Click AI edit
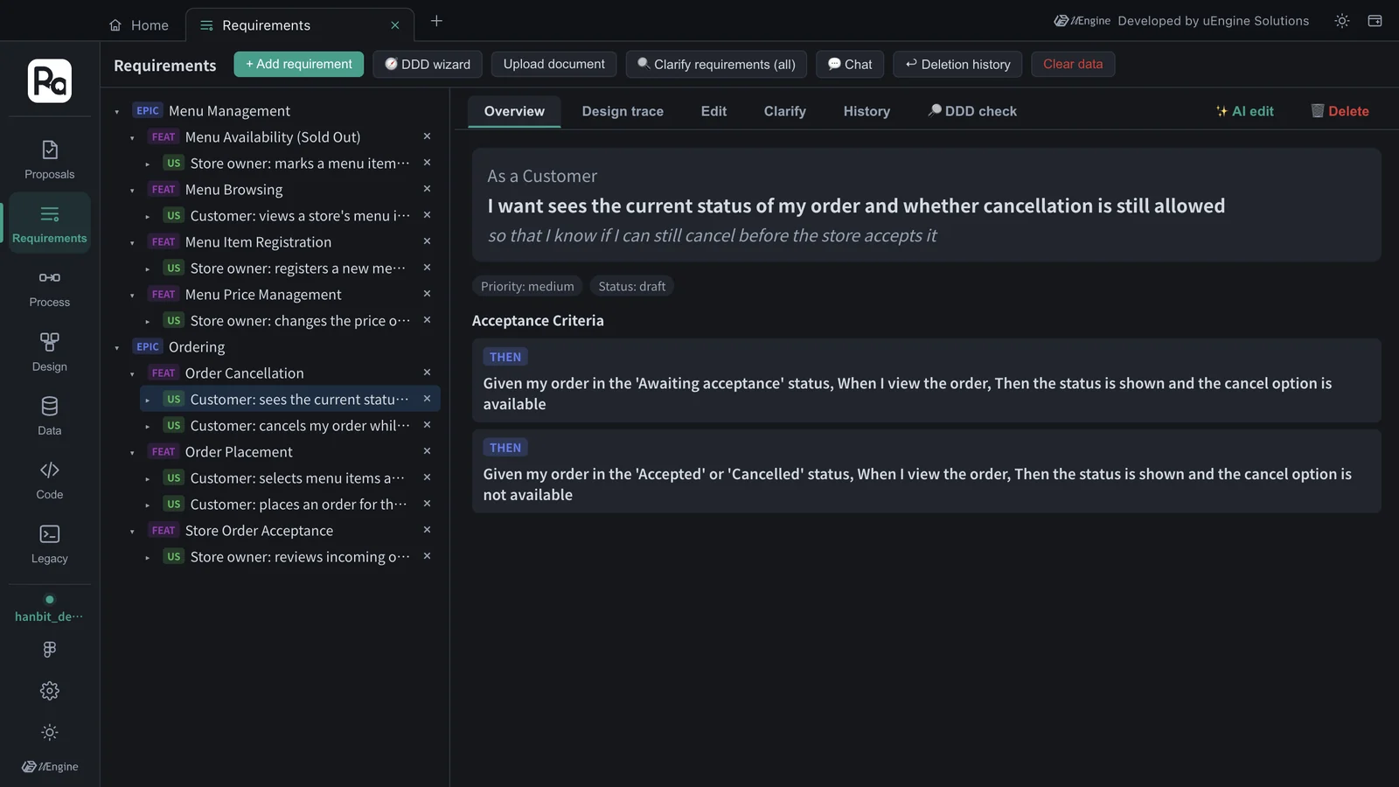1399x787 pixels. 1245,111
